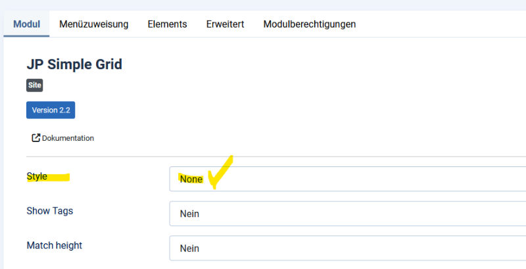Click the Match height label
The height and width of the screenshot is (269, 526).
[x=55, y=245]
